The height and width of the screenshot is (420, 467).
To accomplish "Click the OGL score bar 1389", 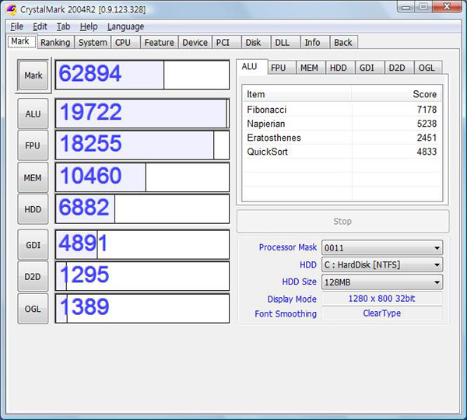I will click(x=142, y=308).
